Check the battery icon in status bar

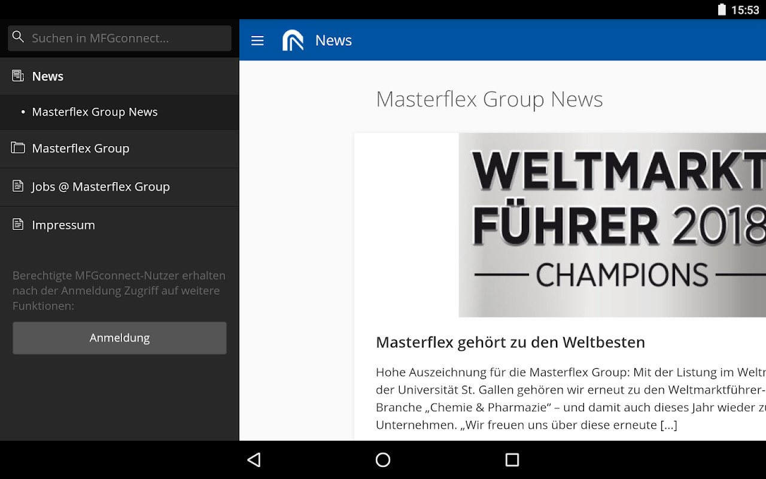point(722,10)
